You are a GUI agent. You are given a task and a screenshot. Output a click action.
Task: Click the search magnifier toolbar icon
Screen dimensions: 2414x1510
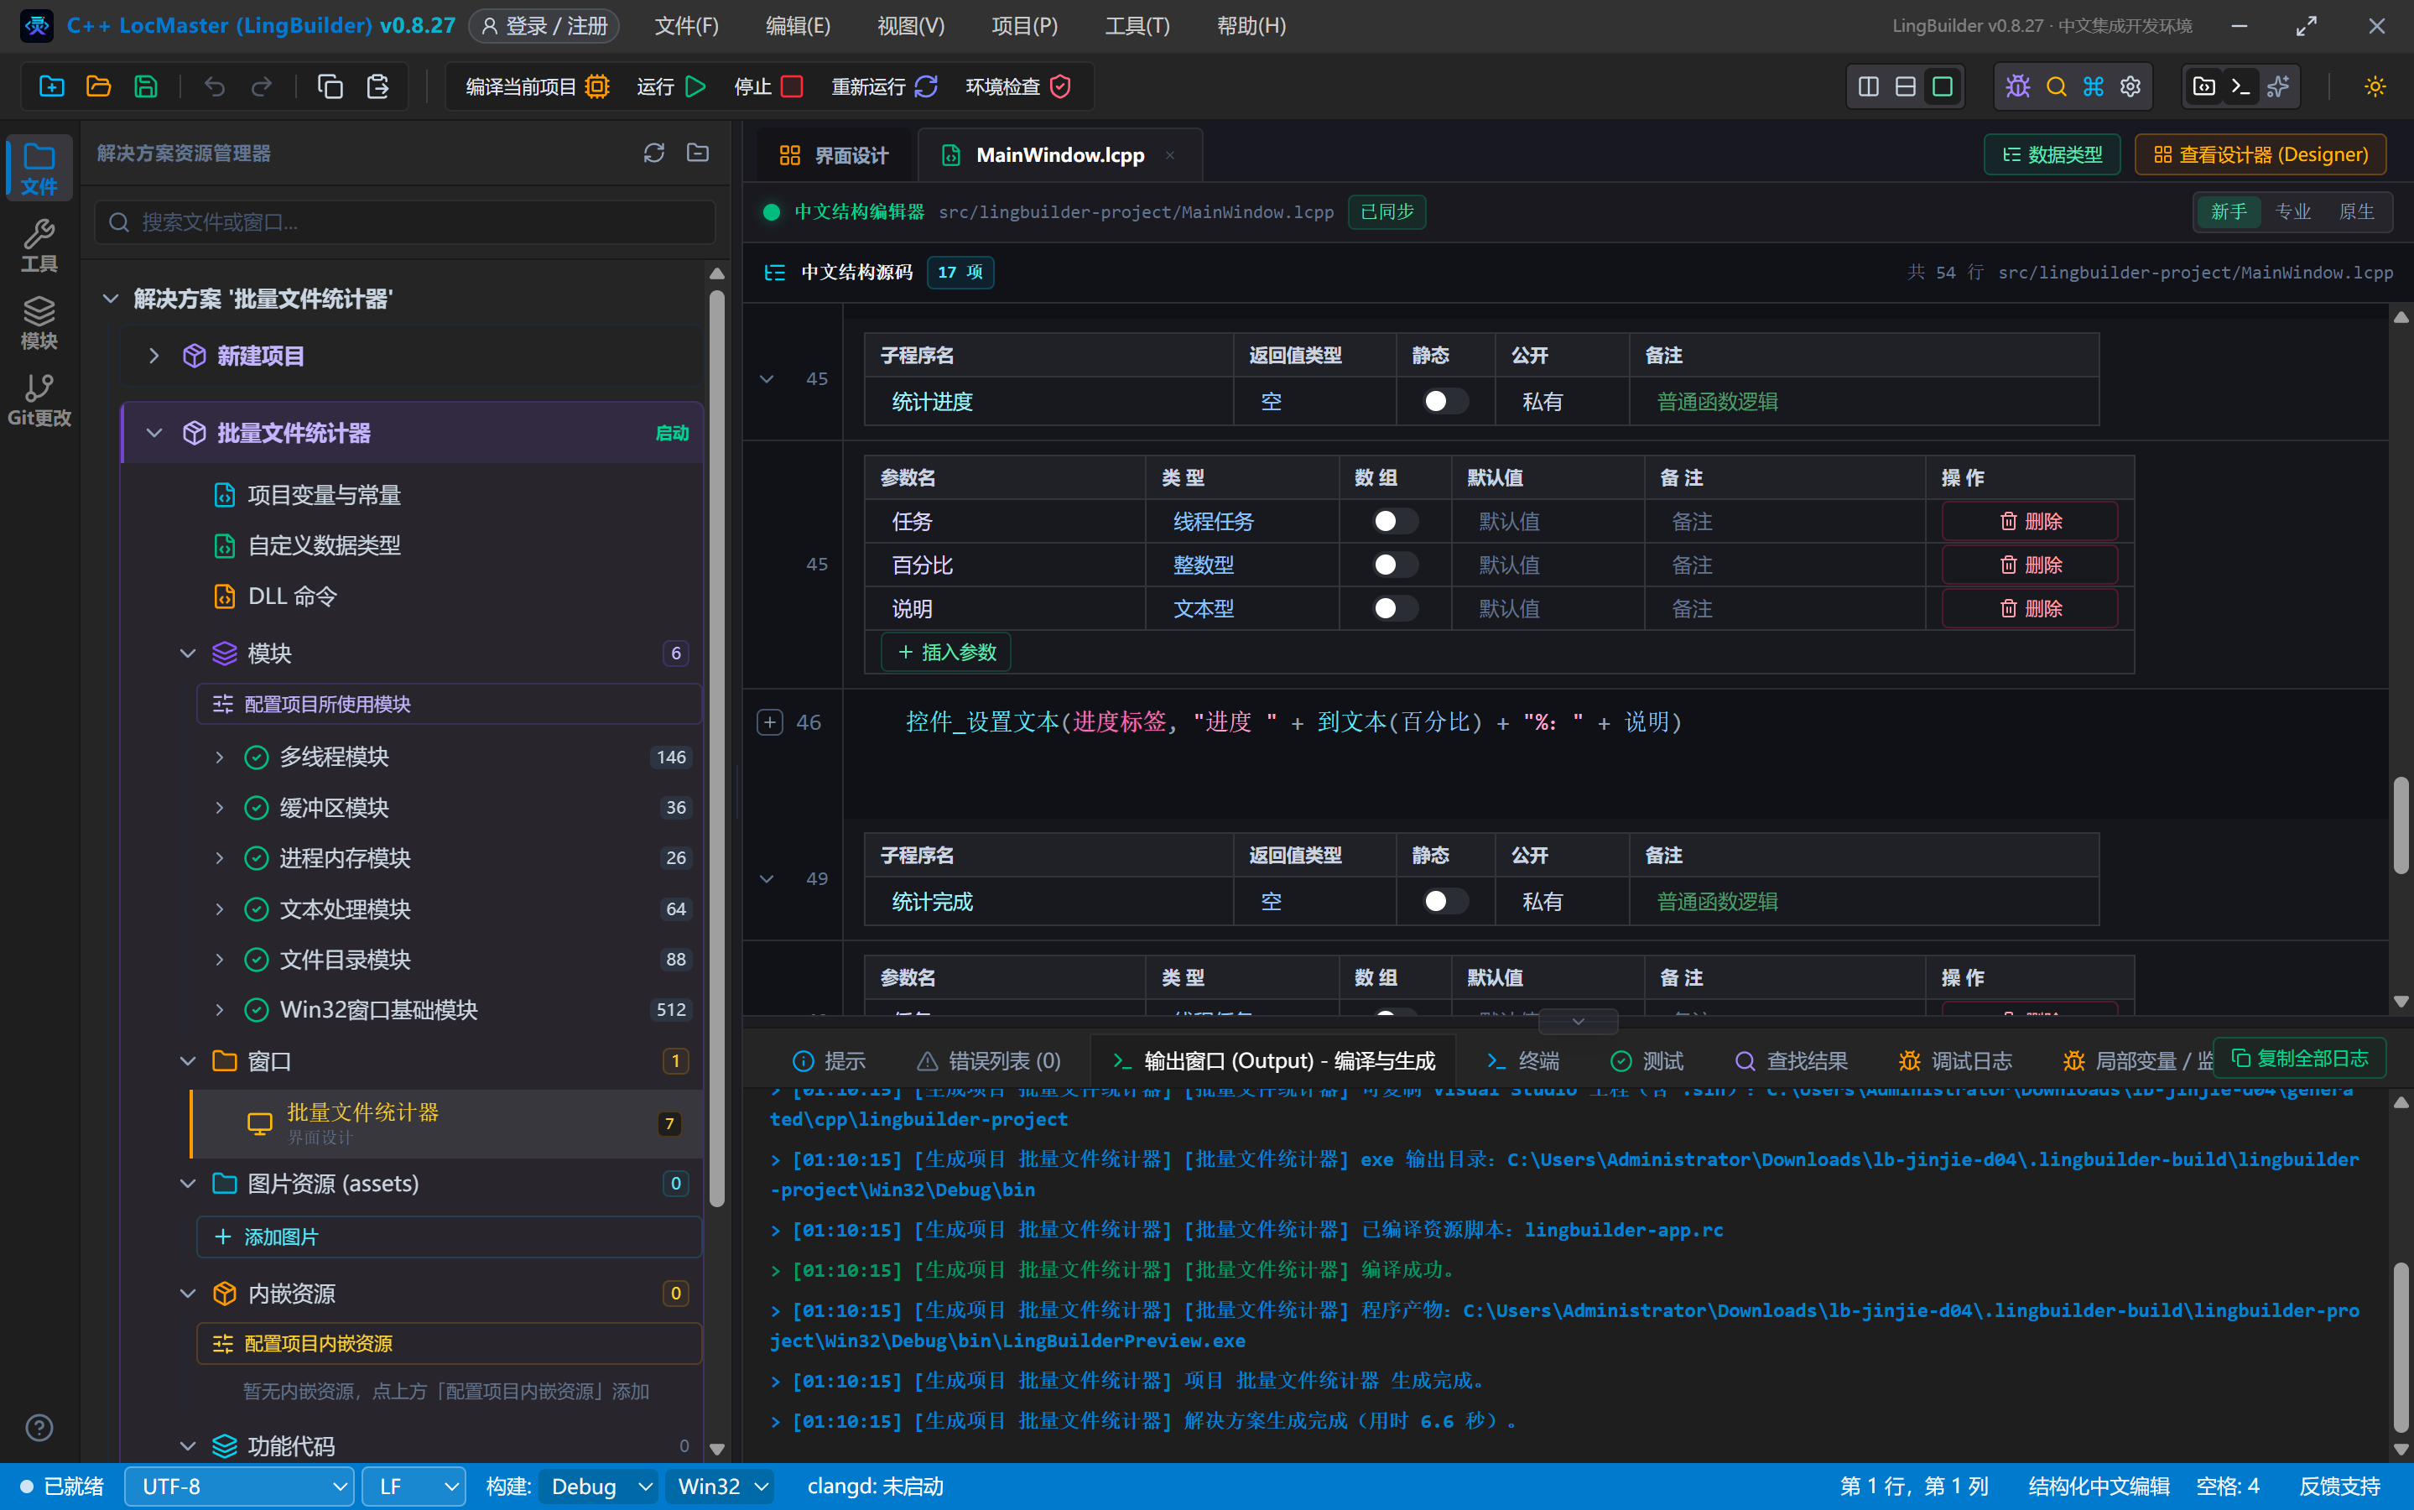(2056, 87)
